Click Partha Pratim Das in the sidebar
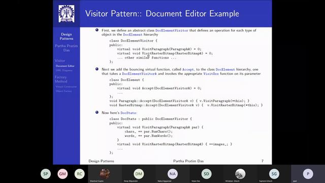The image size is (325, 183). pyautogui.click(x=67, y=48)
